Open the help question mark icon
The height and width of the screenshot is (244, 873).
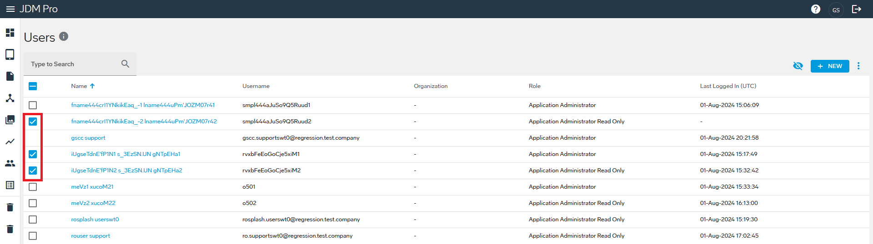816,9
